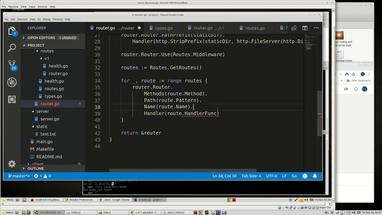Screen dimensions: 382x215
Task: Expand the OPEN EDITORS section
Action: click(53, 38)
